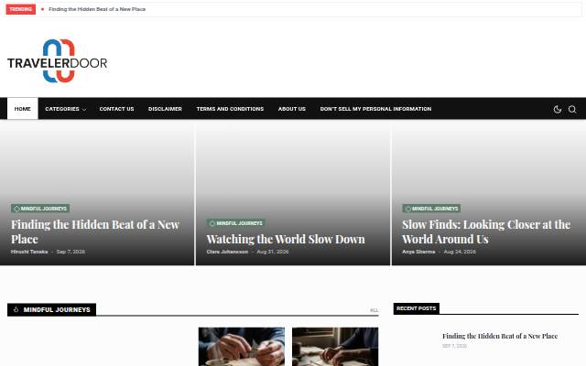This screenshot has height=366, width=586.
Task: Click the ALL link in Mindful Journeys section
Action: 374,310
